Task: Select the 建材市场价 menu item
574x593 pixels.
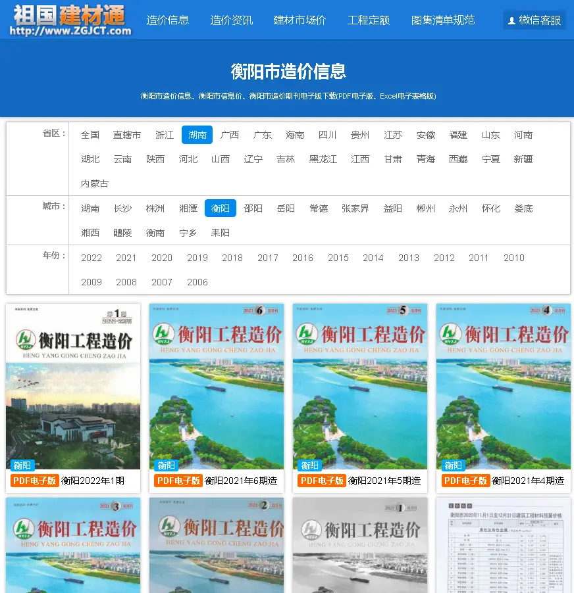Action: click(300, 20)
